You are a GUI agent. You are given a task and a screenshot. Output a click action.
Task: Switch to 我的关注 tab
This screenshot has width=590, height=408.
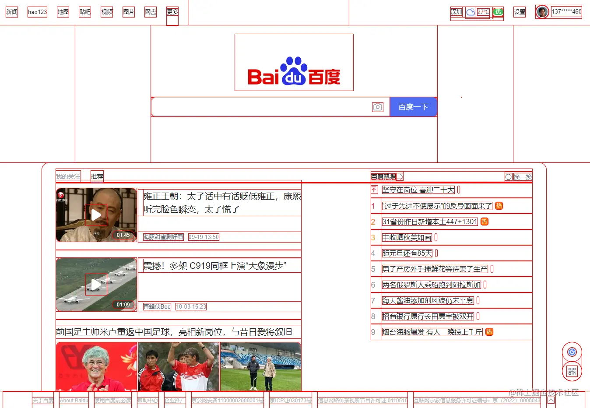pos(68,176)
